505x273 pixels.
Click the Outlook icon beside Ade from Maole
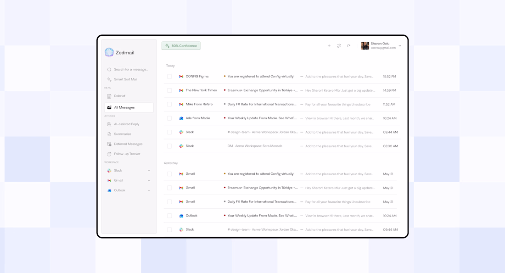click(181, 118)
